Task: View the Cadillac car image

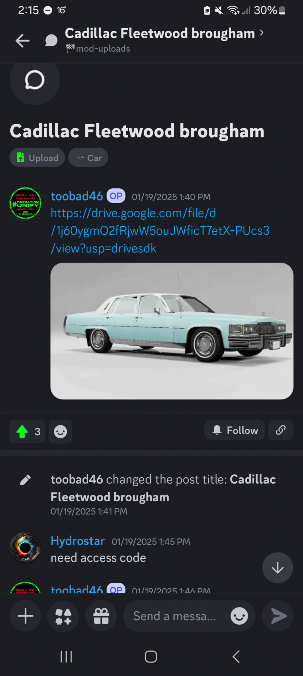Action: pos(172,331)
